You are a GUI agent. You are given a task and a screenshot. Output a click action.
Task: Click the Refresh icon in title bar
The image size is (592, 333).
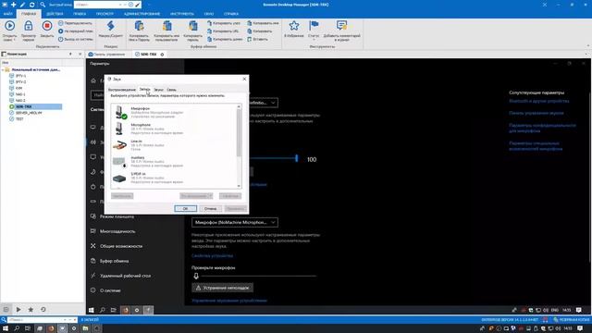pyautogui.click(x=32, y=5)
